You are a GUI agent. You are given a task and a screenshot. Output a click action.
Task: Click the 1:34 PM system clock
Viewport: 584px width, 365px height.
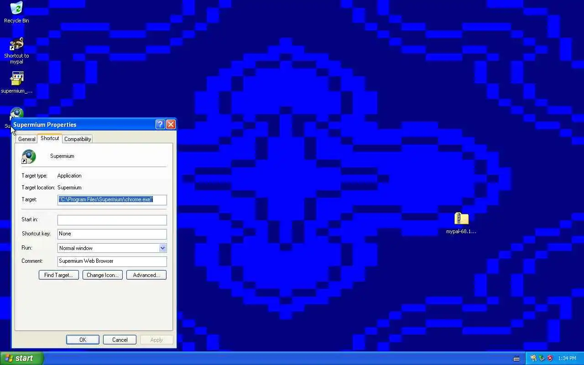pos(567,359)
